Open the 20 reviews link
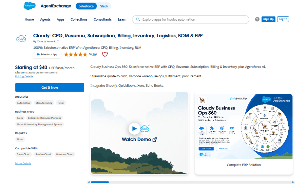Viewport: 306px width, 191px height. 94,54
